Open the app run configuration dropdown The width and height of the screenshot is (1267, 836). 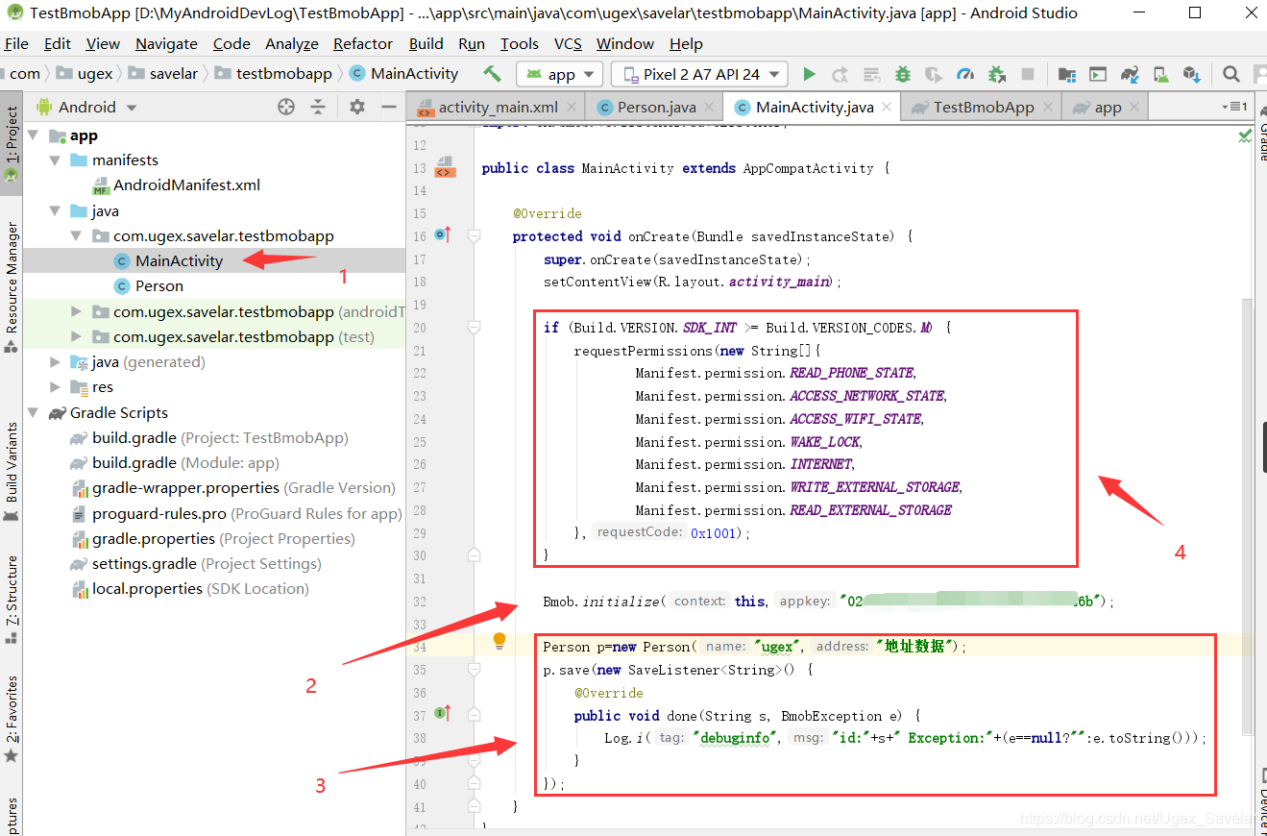tap(560, 74)
